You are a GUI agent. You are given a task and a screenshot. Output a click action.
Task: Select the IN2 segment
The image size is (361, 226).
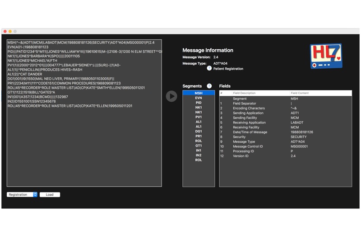pos(199,155)
